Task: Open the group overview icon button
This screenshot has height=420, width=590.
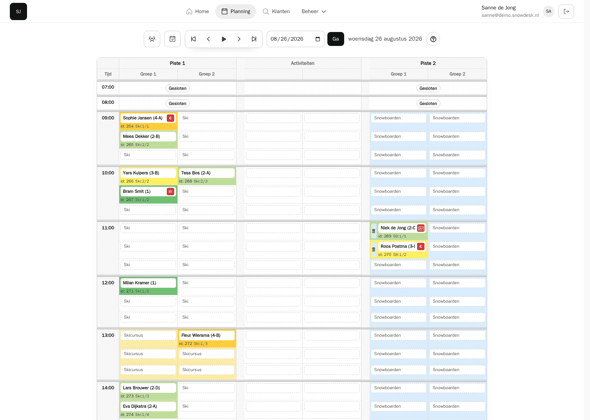Action: 152,39
